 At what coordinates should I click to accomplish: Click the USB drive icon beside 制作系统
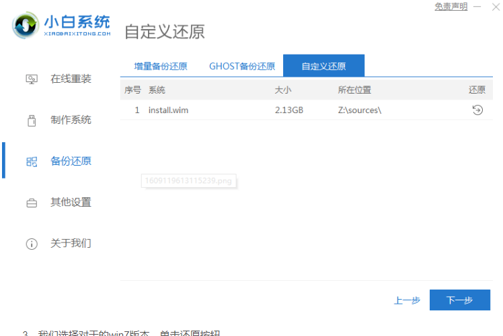point(32,121)
